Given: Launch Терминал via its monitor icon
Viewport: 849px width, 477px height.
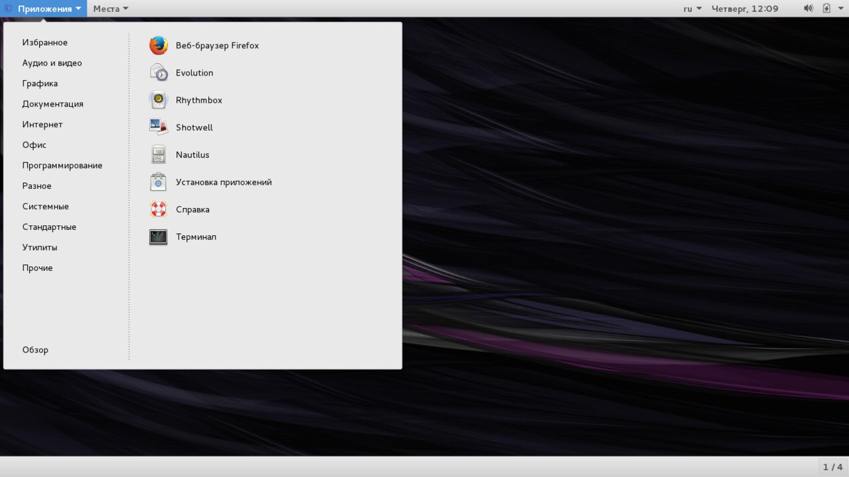Looking at the screenshot, I should point(159,237).
